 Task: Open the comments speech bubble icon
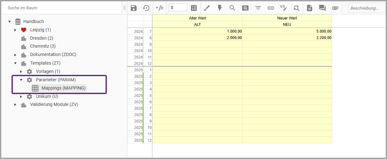[x=322, y=8]
